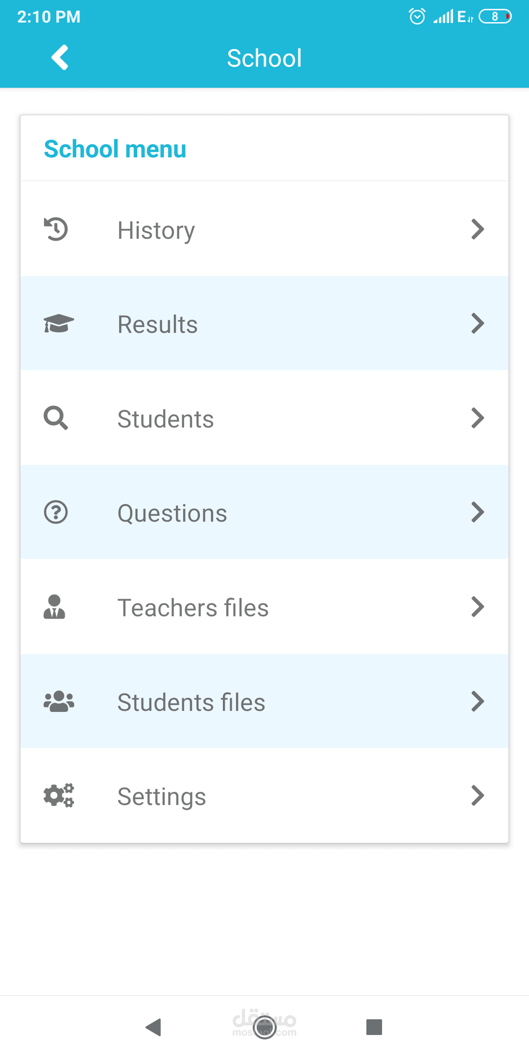Screen dimensions: 529x1059
Task: Tap the back arrow in header
Action: [x=60, y=58]
